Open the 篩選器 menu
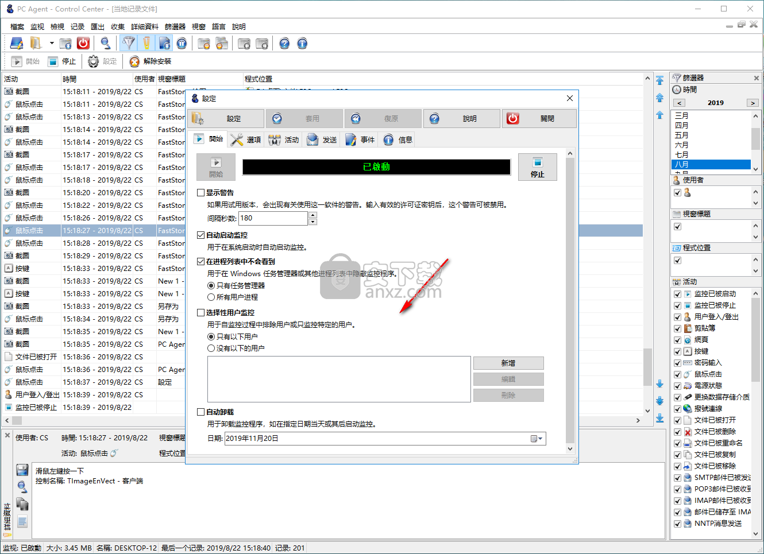Image resolution: width=764 pixels, height=554 pixels. 175,27
